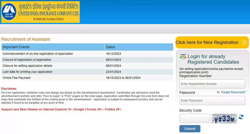Click the 'Security Code' label
250x134 pixels.
click(190, 111)
